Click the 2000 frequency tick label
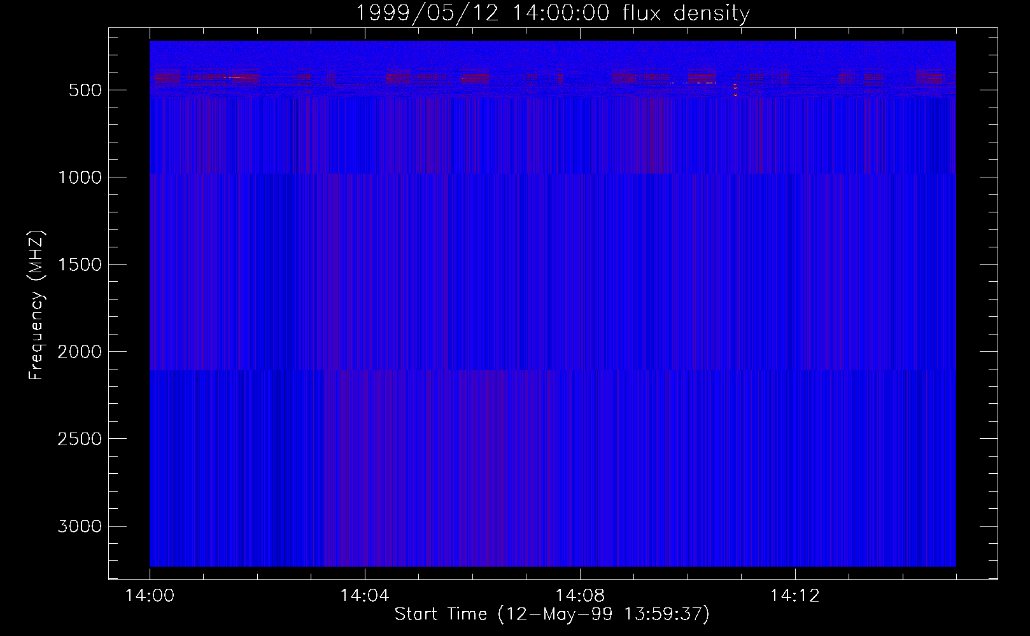This screenshot has height=636, width=1030. [80, 352]
